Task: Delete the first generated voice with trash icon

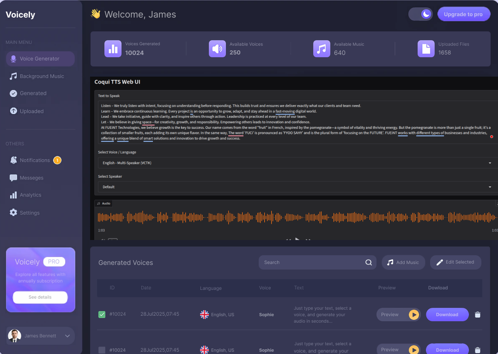Action: click(x=478, y=315)
